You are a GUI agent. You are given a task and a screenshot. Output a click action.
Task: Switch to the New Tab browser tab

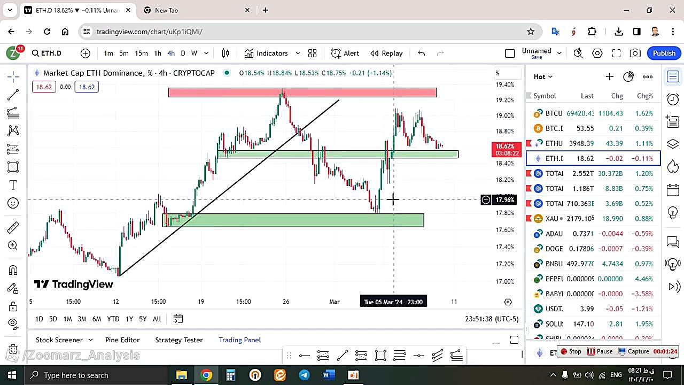click(196, 10)
